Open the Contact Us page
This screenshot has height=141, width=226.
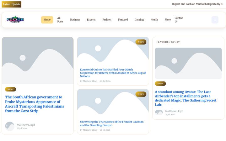click(x=179, y=20)
